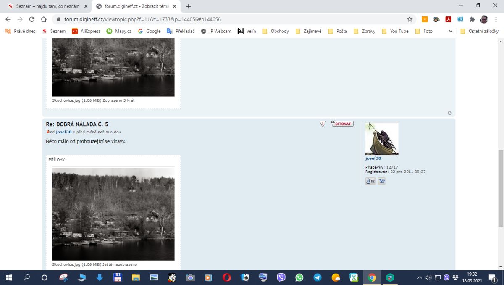Open the Ostatní záložky bookmark folder

pyautogui.click(x=479, y=31)
